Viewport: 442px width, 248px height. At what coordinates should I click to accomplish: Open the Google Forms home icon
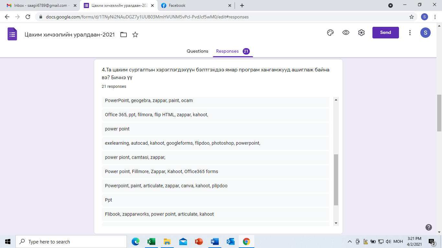12,34
